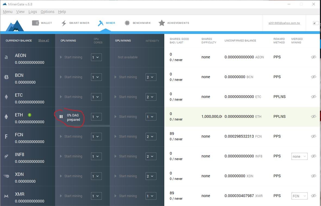Open INF8 merged mining dropdown

coord(299,156)
